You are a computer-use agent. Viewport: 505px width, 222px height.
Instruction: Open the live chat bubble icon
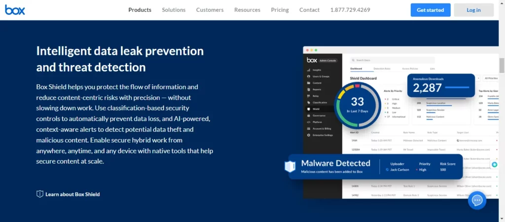(477, 200)
